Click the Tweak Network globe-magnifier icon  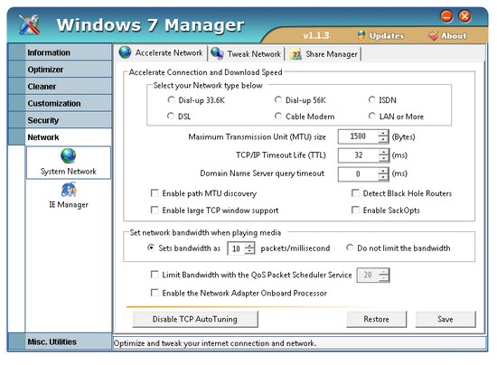point(217,53)
